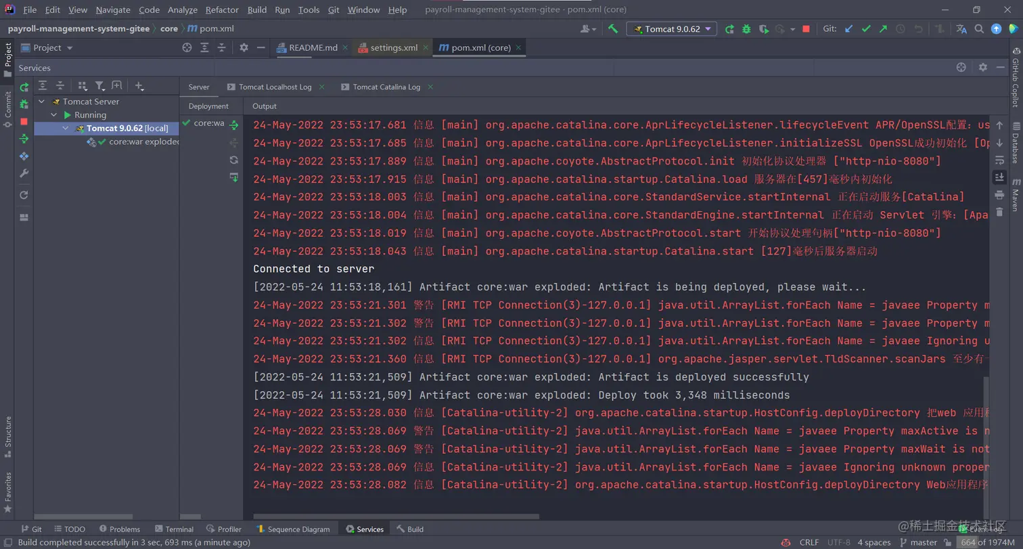Open Services filter funnel icon
Screen dimensions: 1023x549
pyautogui.click(x=100, y=86)
